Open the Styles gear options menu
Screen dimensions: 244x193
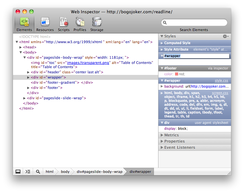pyautogui.click(x=226, y=36)
